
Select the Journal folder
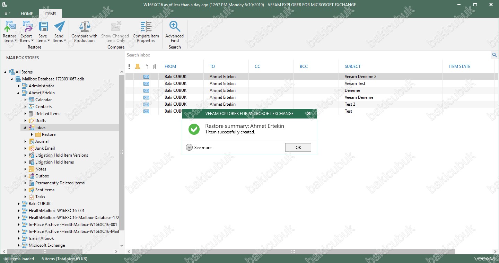click(42, 141)
